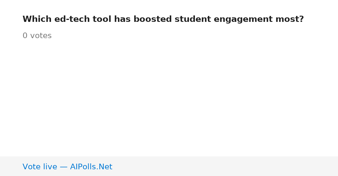This screenshot has width=338, height=176.
Task: Click the poll question heading
Action: (x=163, y=19)
